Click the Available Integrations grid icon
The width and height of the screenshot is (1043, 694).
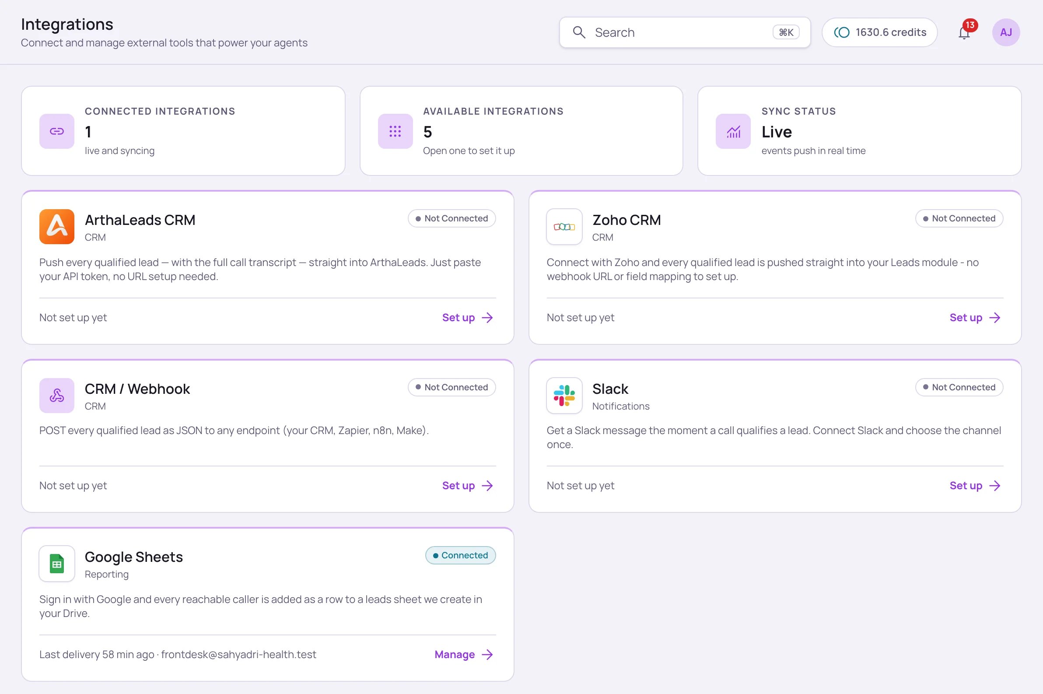pos(395,131)
